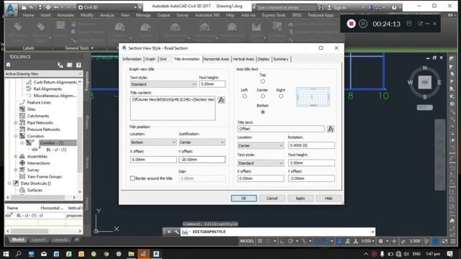461x259 pixels.
Task: Click the TOP face of the ViewCube
Action: coord(424,82)
